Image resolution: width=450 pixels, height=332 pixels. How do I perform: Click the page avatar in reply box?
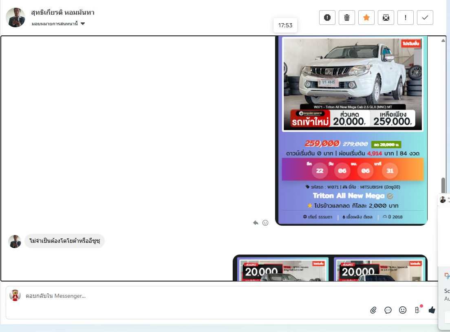click(x=15, y=295)
